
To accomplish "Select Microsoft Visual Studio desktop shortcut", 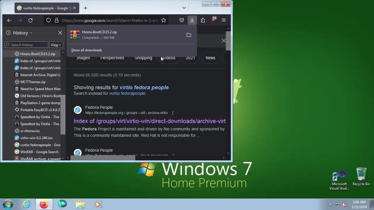I will pos(339,181).
